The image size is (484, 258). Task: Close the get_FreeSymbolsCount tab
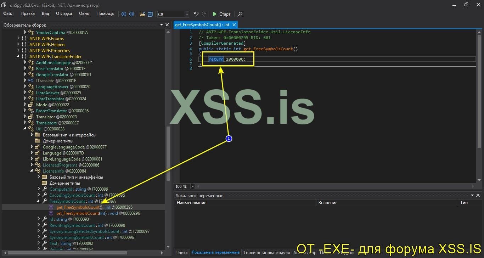(x=234, y=25)
